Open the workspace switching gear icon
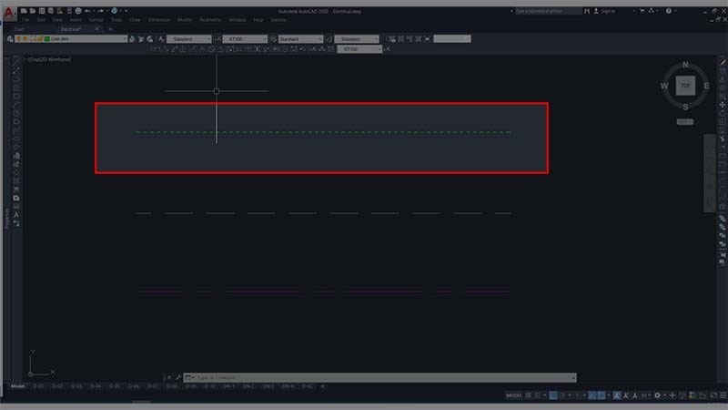 (657, 395)
